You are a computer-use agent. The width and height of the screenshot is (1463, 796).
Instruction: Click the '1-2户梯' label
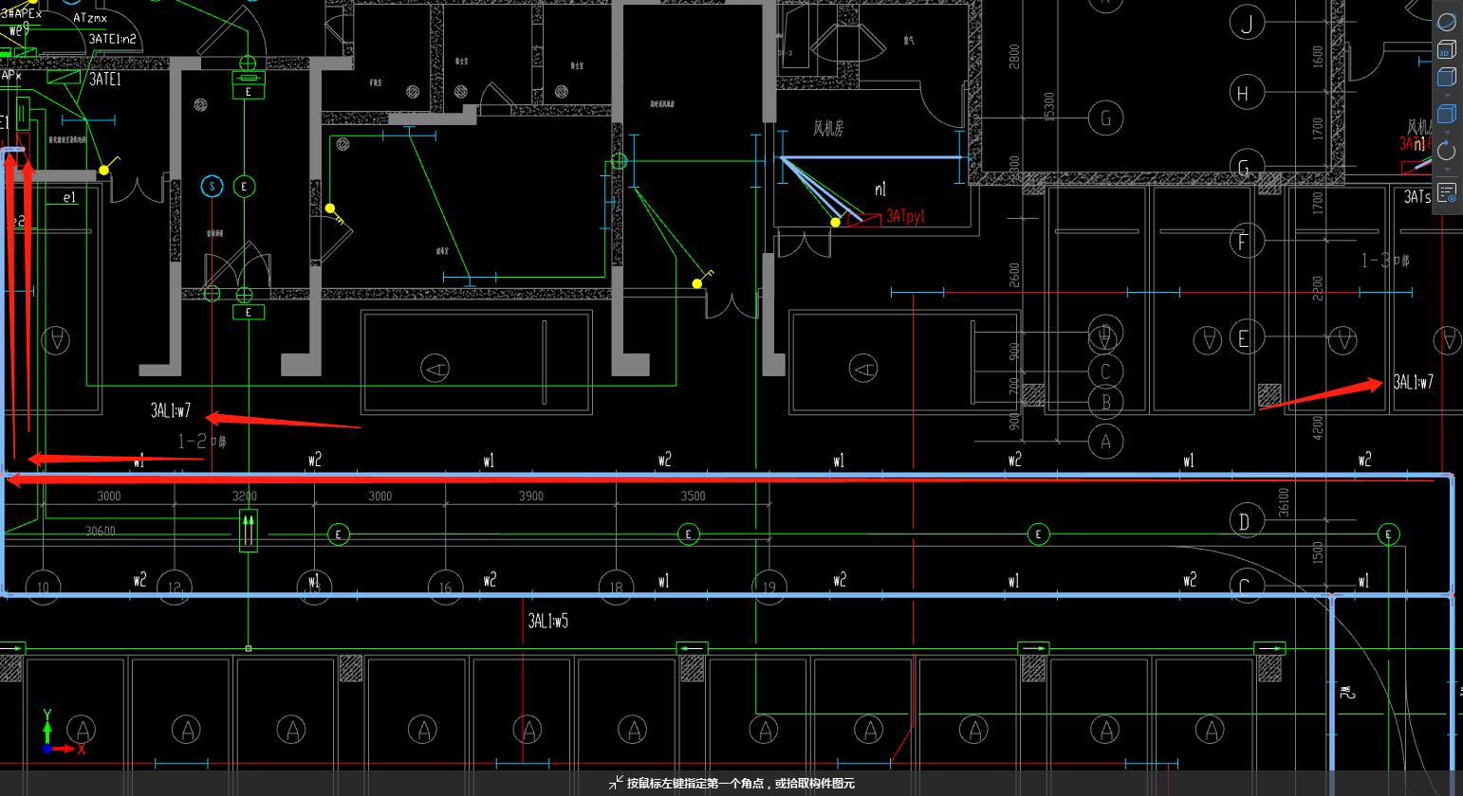pyautogui.click(x=202, y=442)
